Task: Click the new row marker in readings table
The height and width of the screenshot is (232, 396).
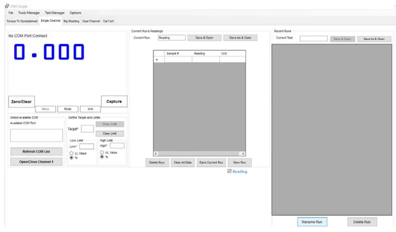Action: 159,59
